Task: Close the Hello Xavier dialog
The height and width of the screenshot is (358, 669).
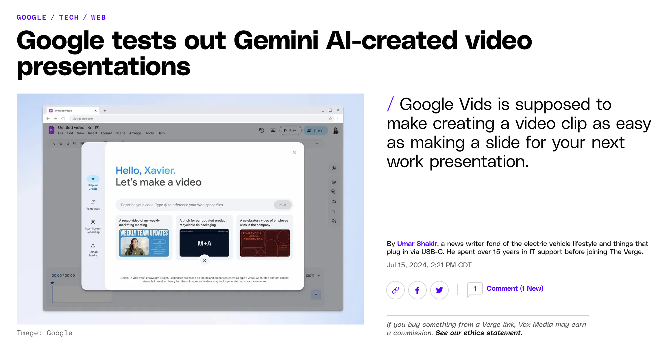Action: click(x=294, y=152)
